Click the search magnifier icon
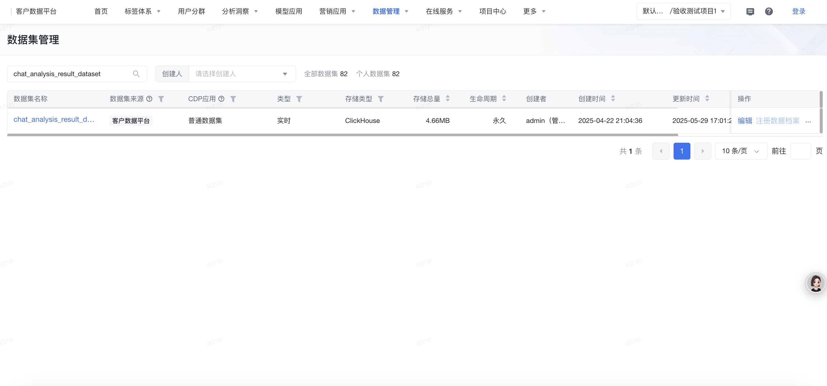 [136, 74]
